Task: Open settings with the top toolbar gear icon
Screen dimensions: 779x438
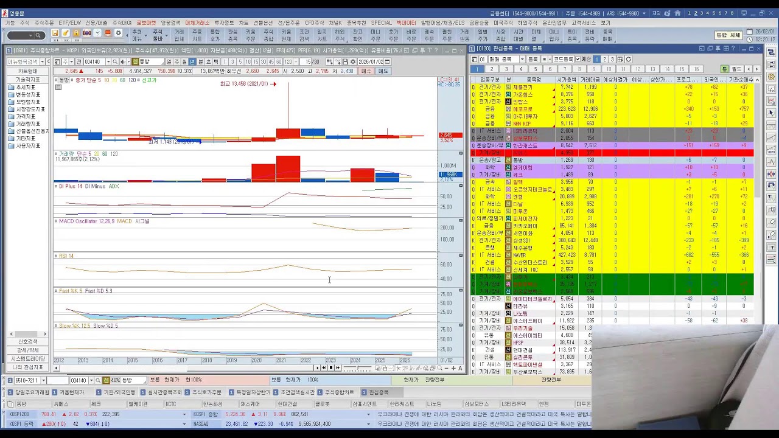Action: pyautogui.click(x=119, y=33)
